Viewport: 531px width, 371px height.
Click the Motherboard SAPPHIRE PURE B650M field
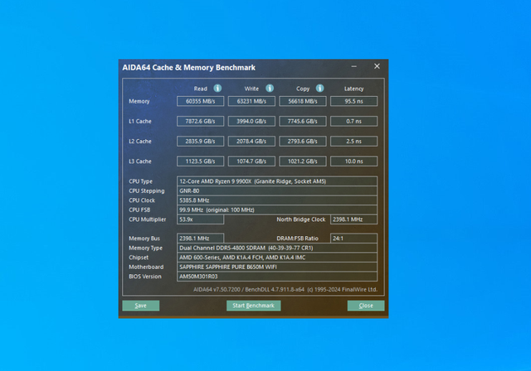tap(277, 267)
